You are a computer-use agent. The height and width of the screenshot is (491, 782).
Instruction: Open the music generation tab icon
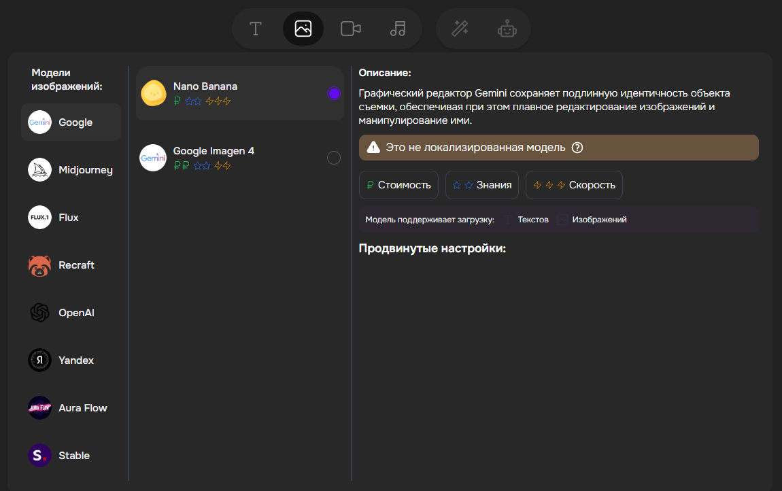pyautogui.click(x=398, y=29)
